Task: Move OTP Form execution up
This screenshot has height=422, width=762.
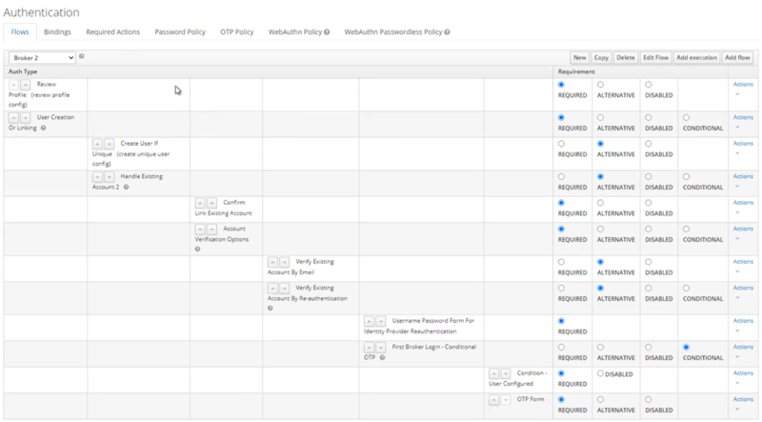Action: click(x=493, y=400)
